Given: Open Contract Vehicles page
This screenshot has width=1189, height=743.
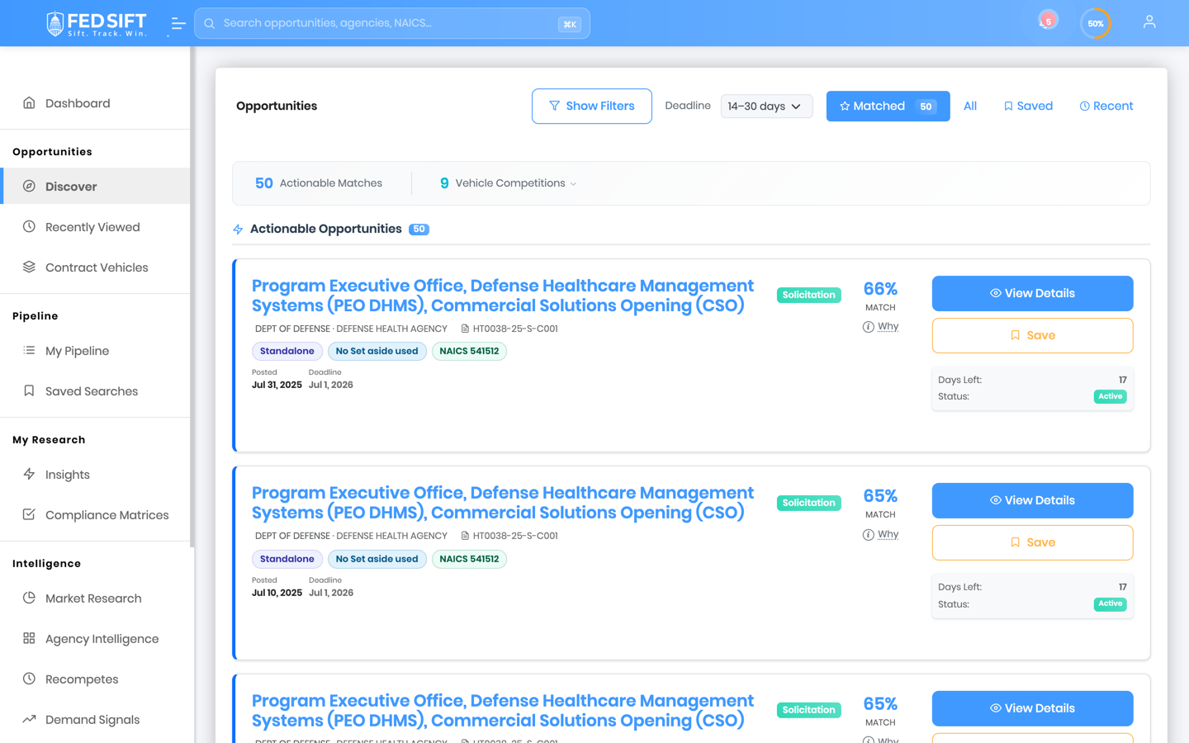Looking at the screenshot, I should pyautogui.click(x=95, y=267).
